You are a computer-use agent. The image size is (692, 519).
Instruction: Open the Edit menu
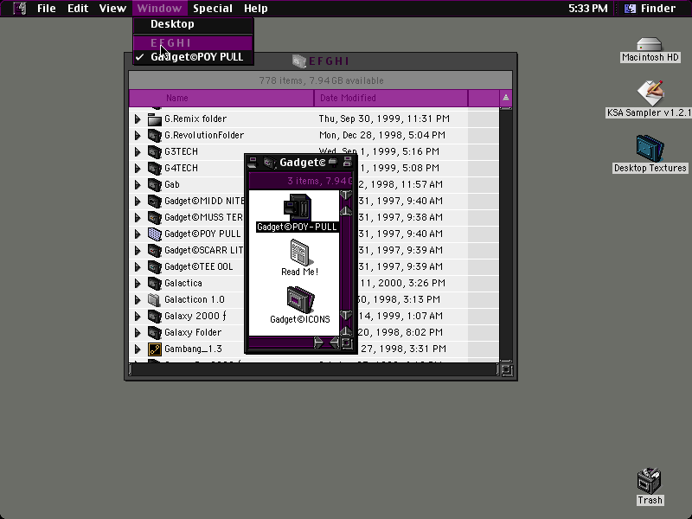[78, 8]
